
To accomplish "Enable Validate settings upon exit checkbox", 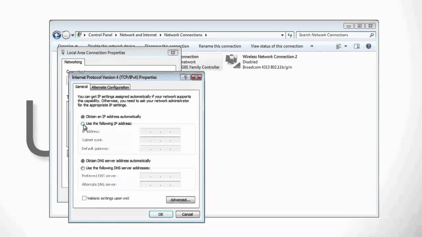I will (84, 198).
